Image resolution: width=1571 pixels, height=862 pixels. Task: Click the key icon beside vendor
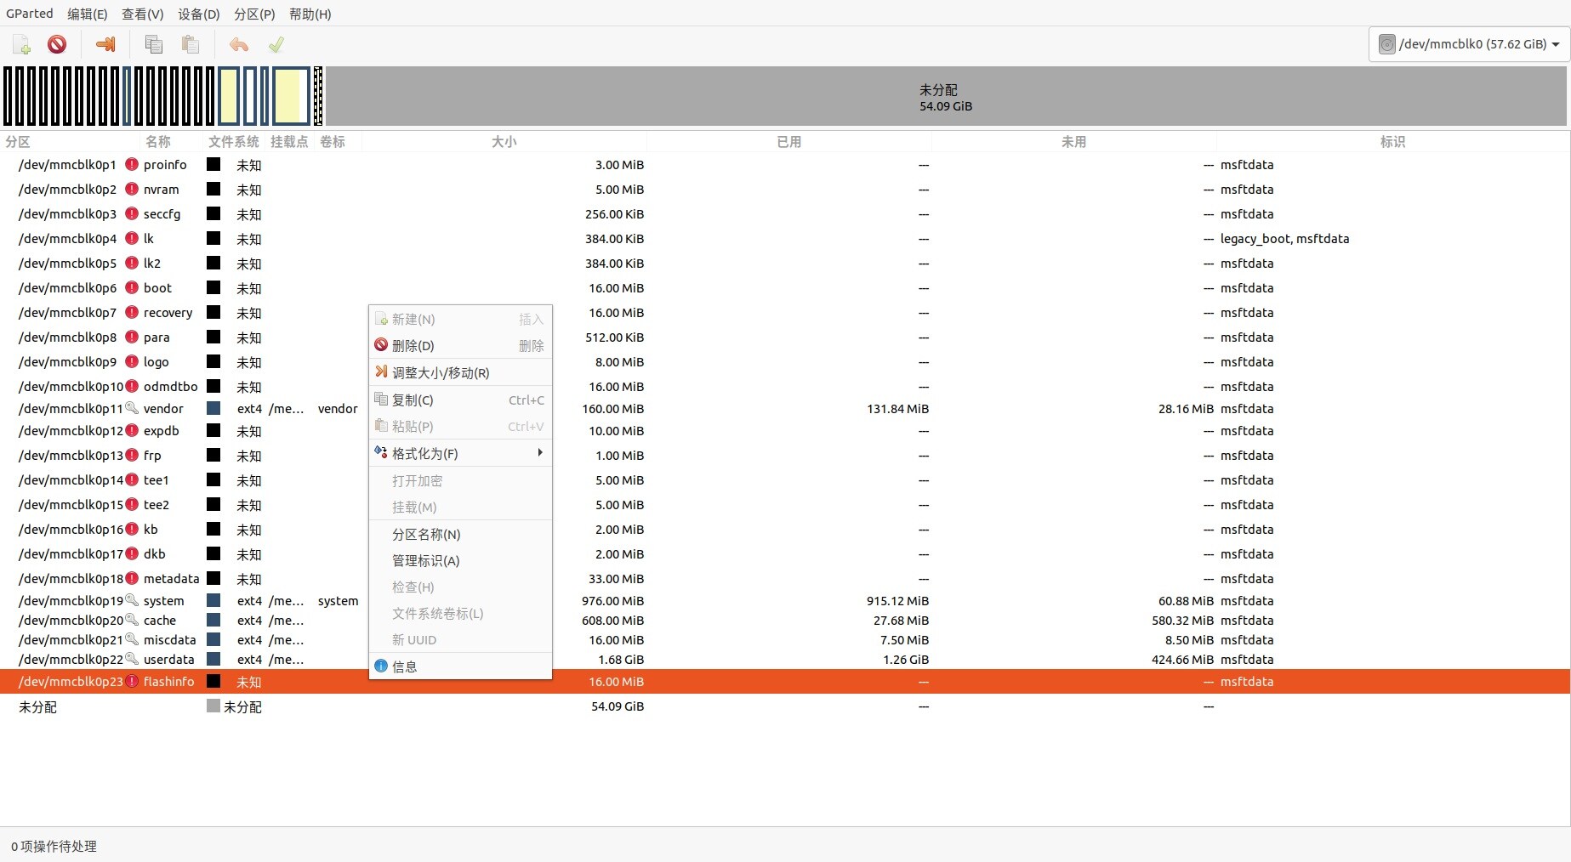click(x=132, y=408)
